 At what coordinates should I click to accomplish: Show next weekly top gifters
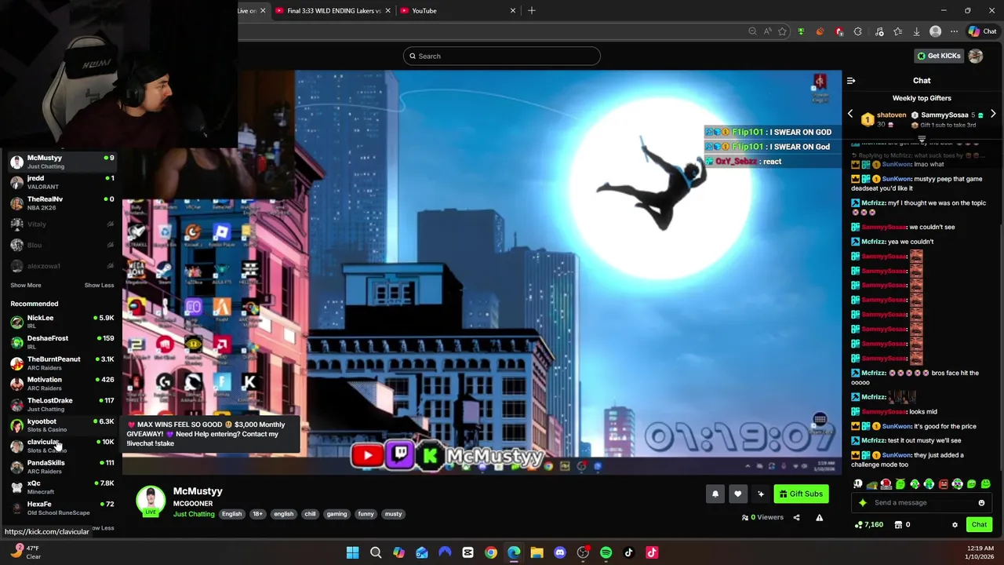tap(993, 115)
